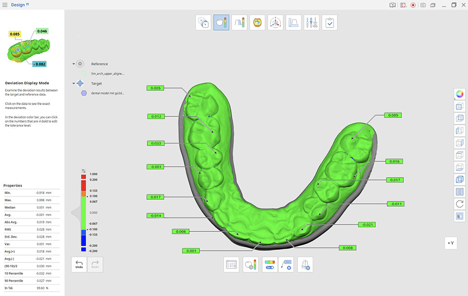Click the XYZ axis alignment tool
Image resolution: width=468 pixels, height=296 pixels.
275,23
